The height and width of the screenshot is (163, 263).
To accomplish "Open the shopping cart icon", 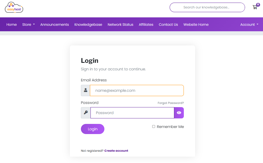I will tap(255, 7).
